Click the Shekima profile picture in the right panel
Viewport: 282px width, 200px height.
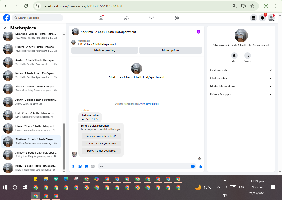pyautogui.click(x=241, y=35)
